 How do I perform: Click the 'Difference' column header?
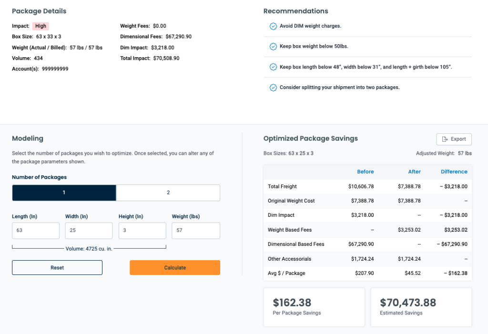[x=454, y=172]
